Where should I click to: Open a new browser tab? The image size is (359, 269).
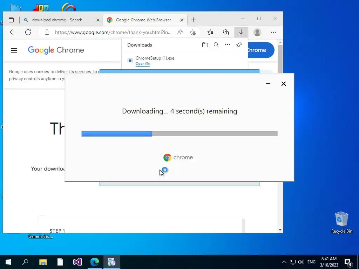click(194, 20)
